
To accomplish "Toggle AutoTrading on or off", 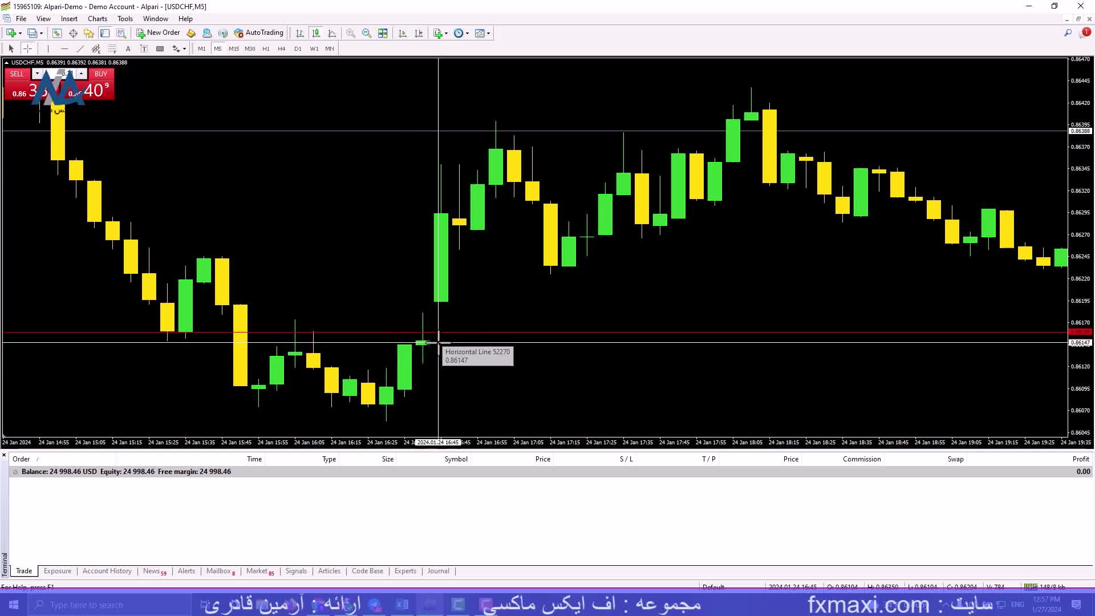I will 259,33.
